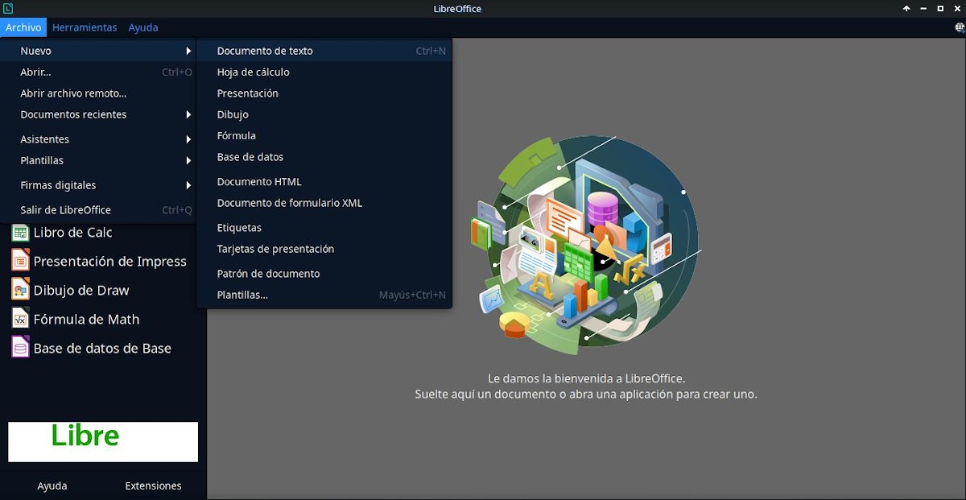Open Base de datos de Base from the sidebar

coord(101,348)
